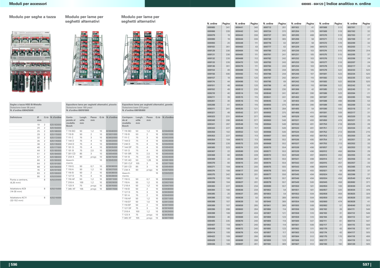Click order number 625177000
The image size is (380, 268).
[56, 147]
